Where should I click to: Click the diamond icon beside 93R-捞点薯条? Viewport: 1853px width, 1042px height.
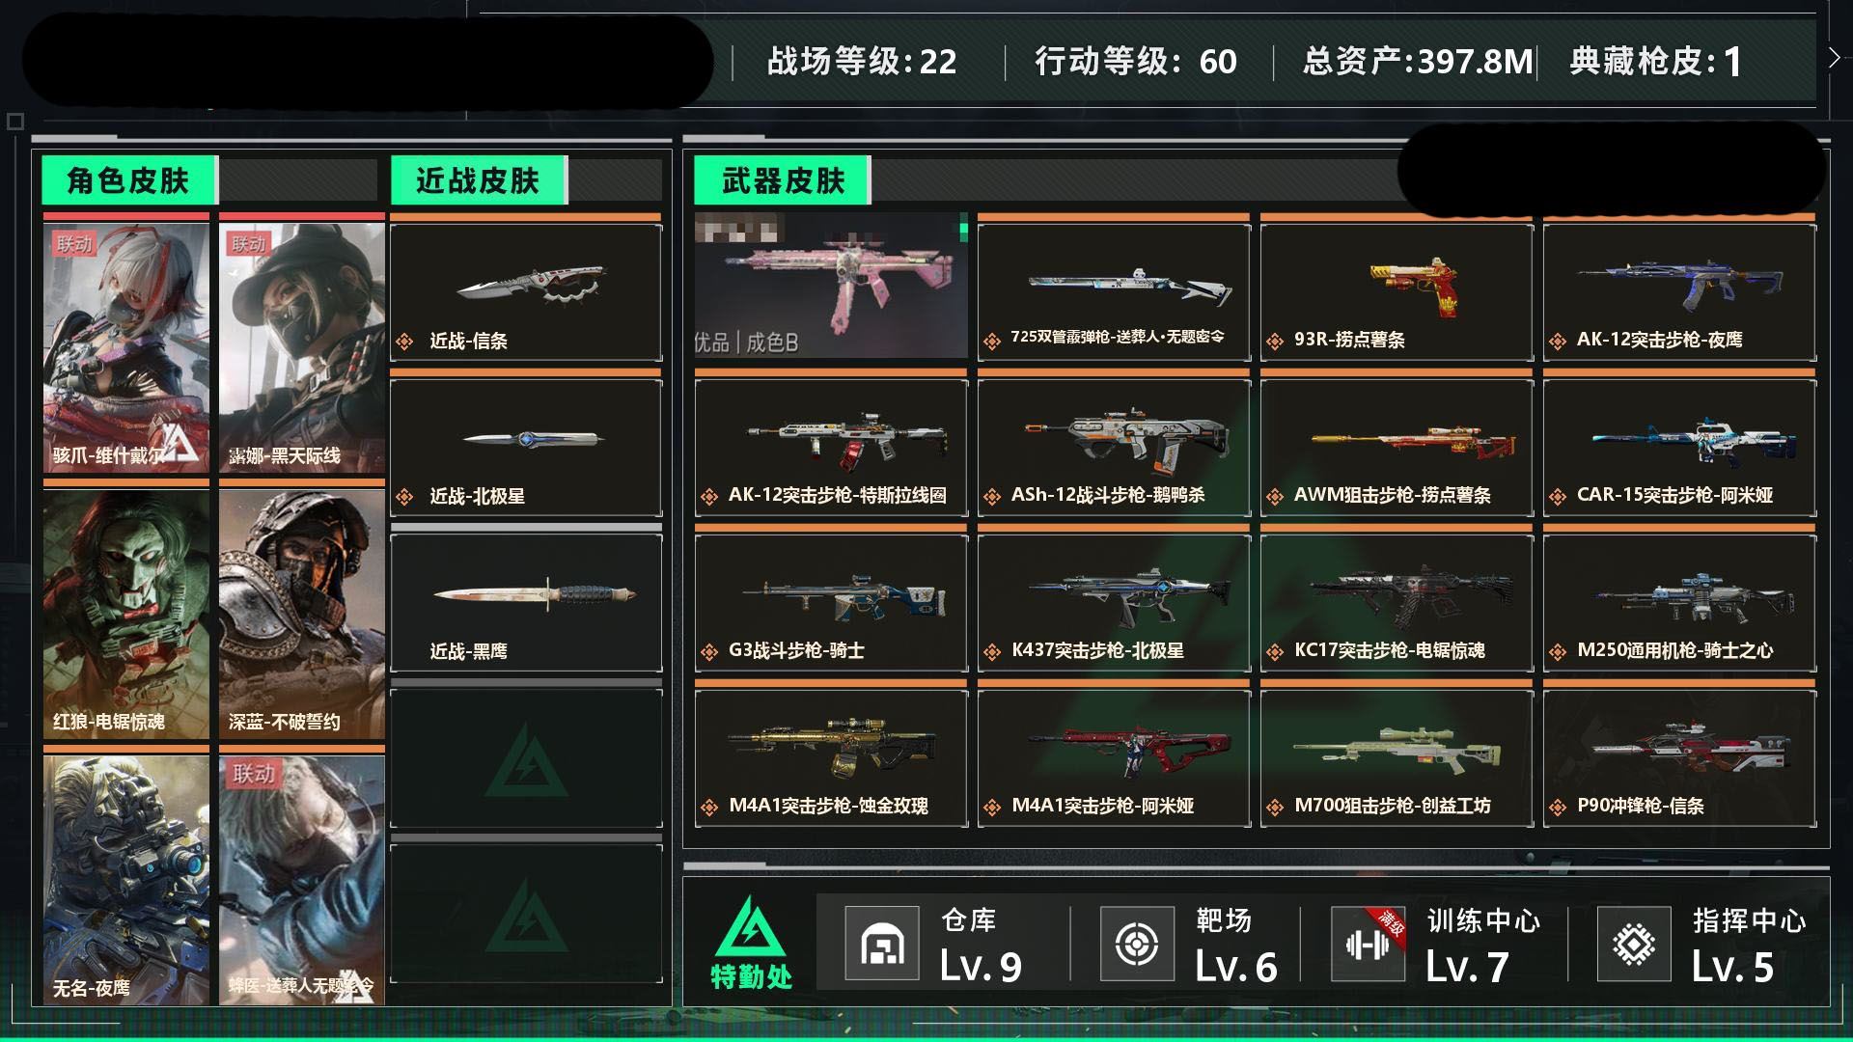point(1275,341)
